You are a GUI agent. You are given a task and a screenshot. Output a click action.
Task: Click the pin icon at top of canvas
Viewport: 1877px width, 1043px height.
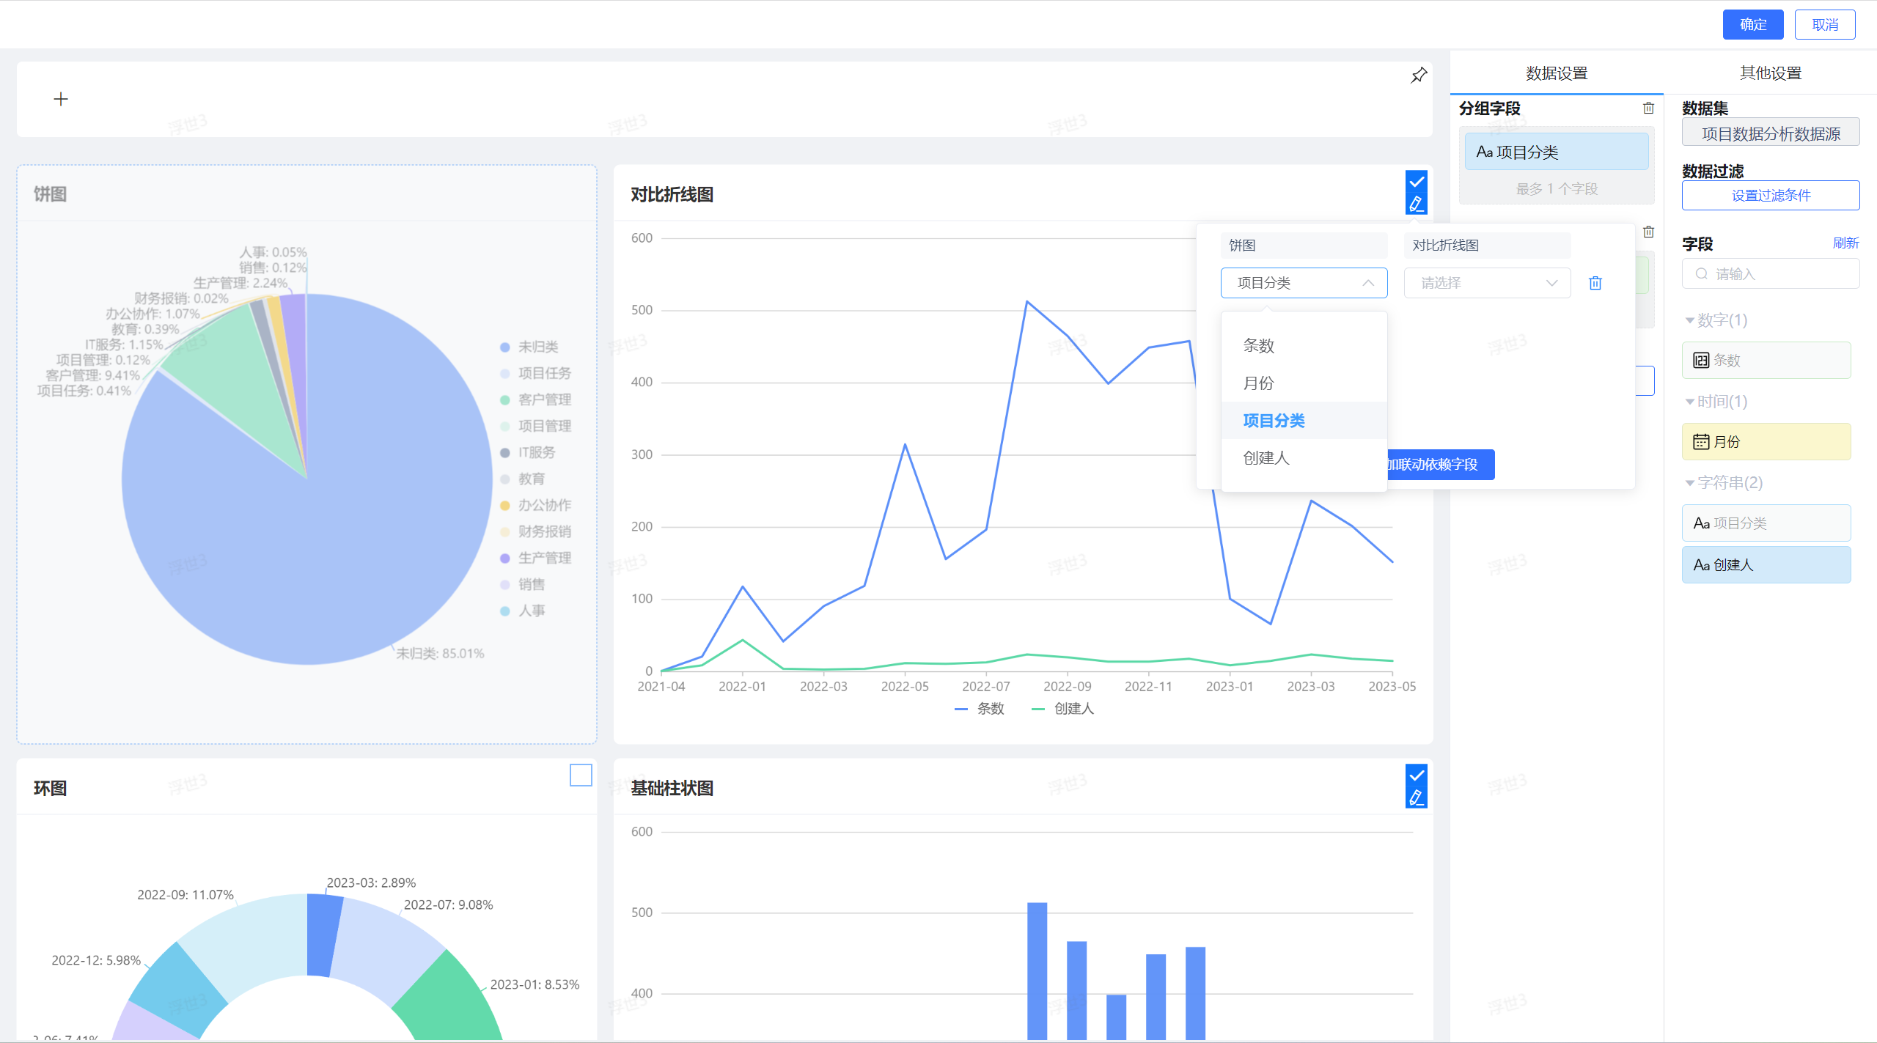click(x=1419, y=75)
